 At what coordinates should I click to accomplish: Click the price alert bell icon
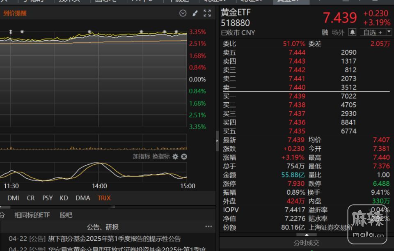(x=352, y=32)
